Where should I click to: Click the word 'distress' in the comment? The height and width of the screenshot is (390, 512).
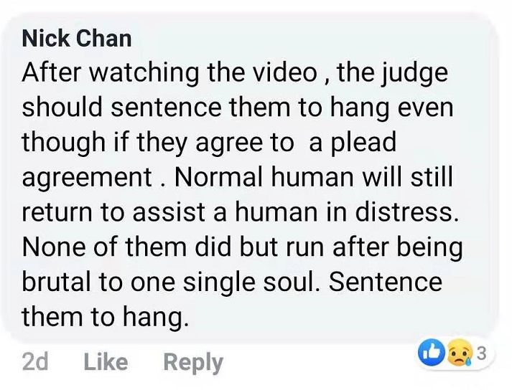(x=406, y=212)
